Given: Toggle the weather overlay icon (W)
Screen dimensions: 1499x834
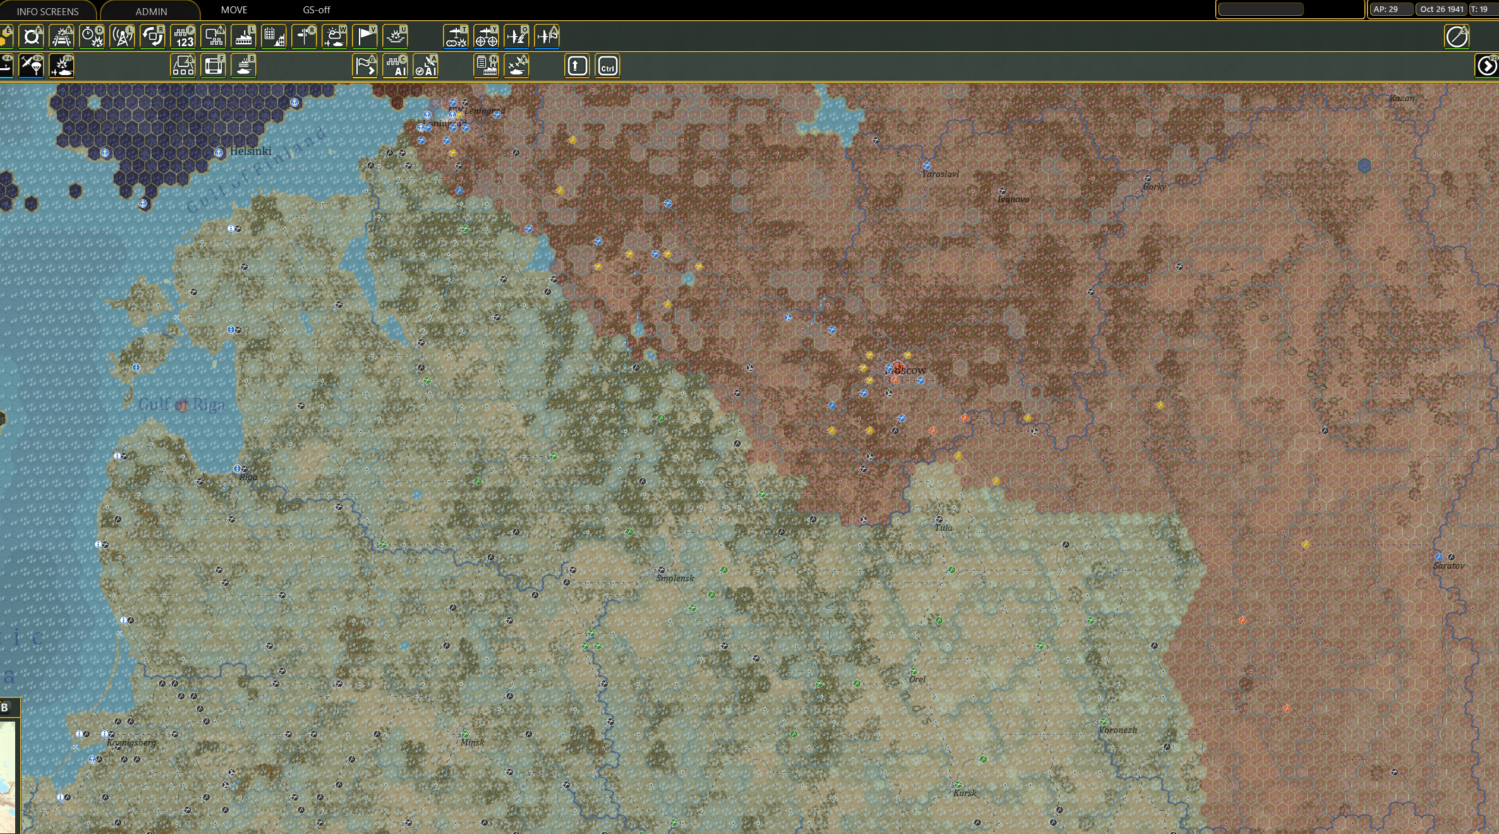Looking at the screenshot, I should 335,37.
